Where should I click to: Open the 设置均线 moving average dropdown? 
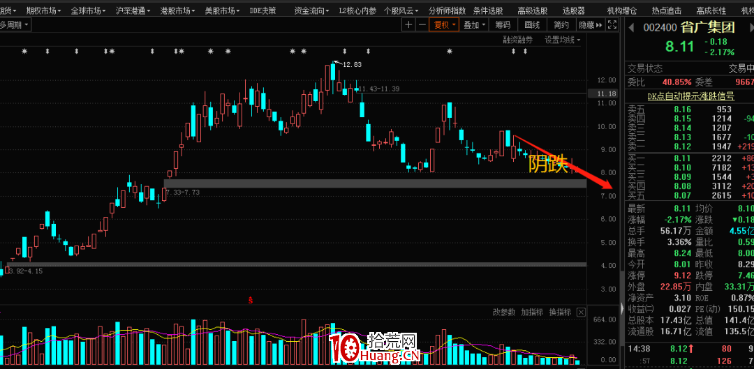click(x=563, y=40)
